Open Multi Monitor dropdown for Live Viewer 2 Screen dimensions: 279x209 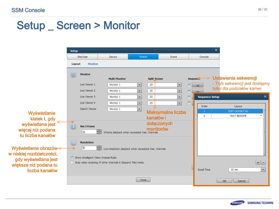coord(139,91)
